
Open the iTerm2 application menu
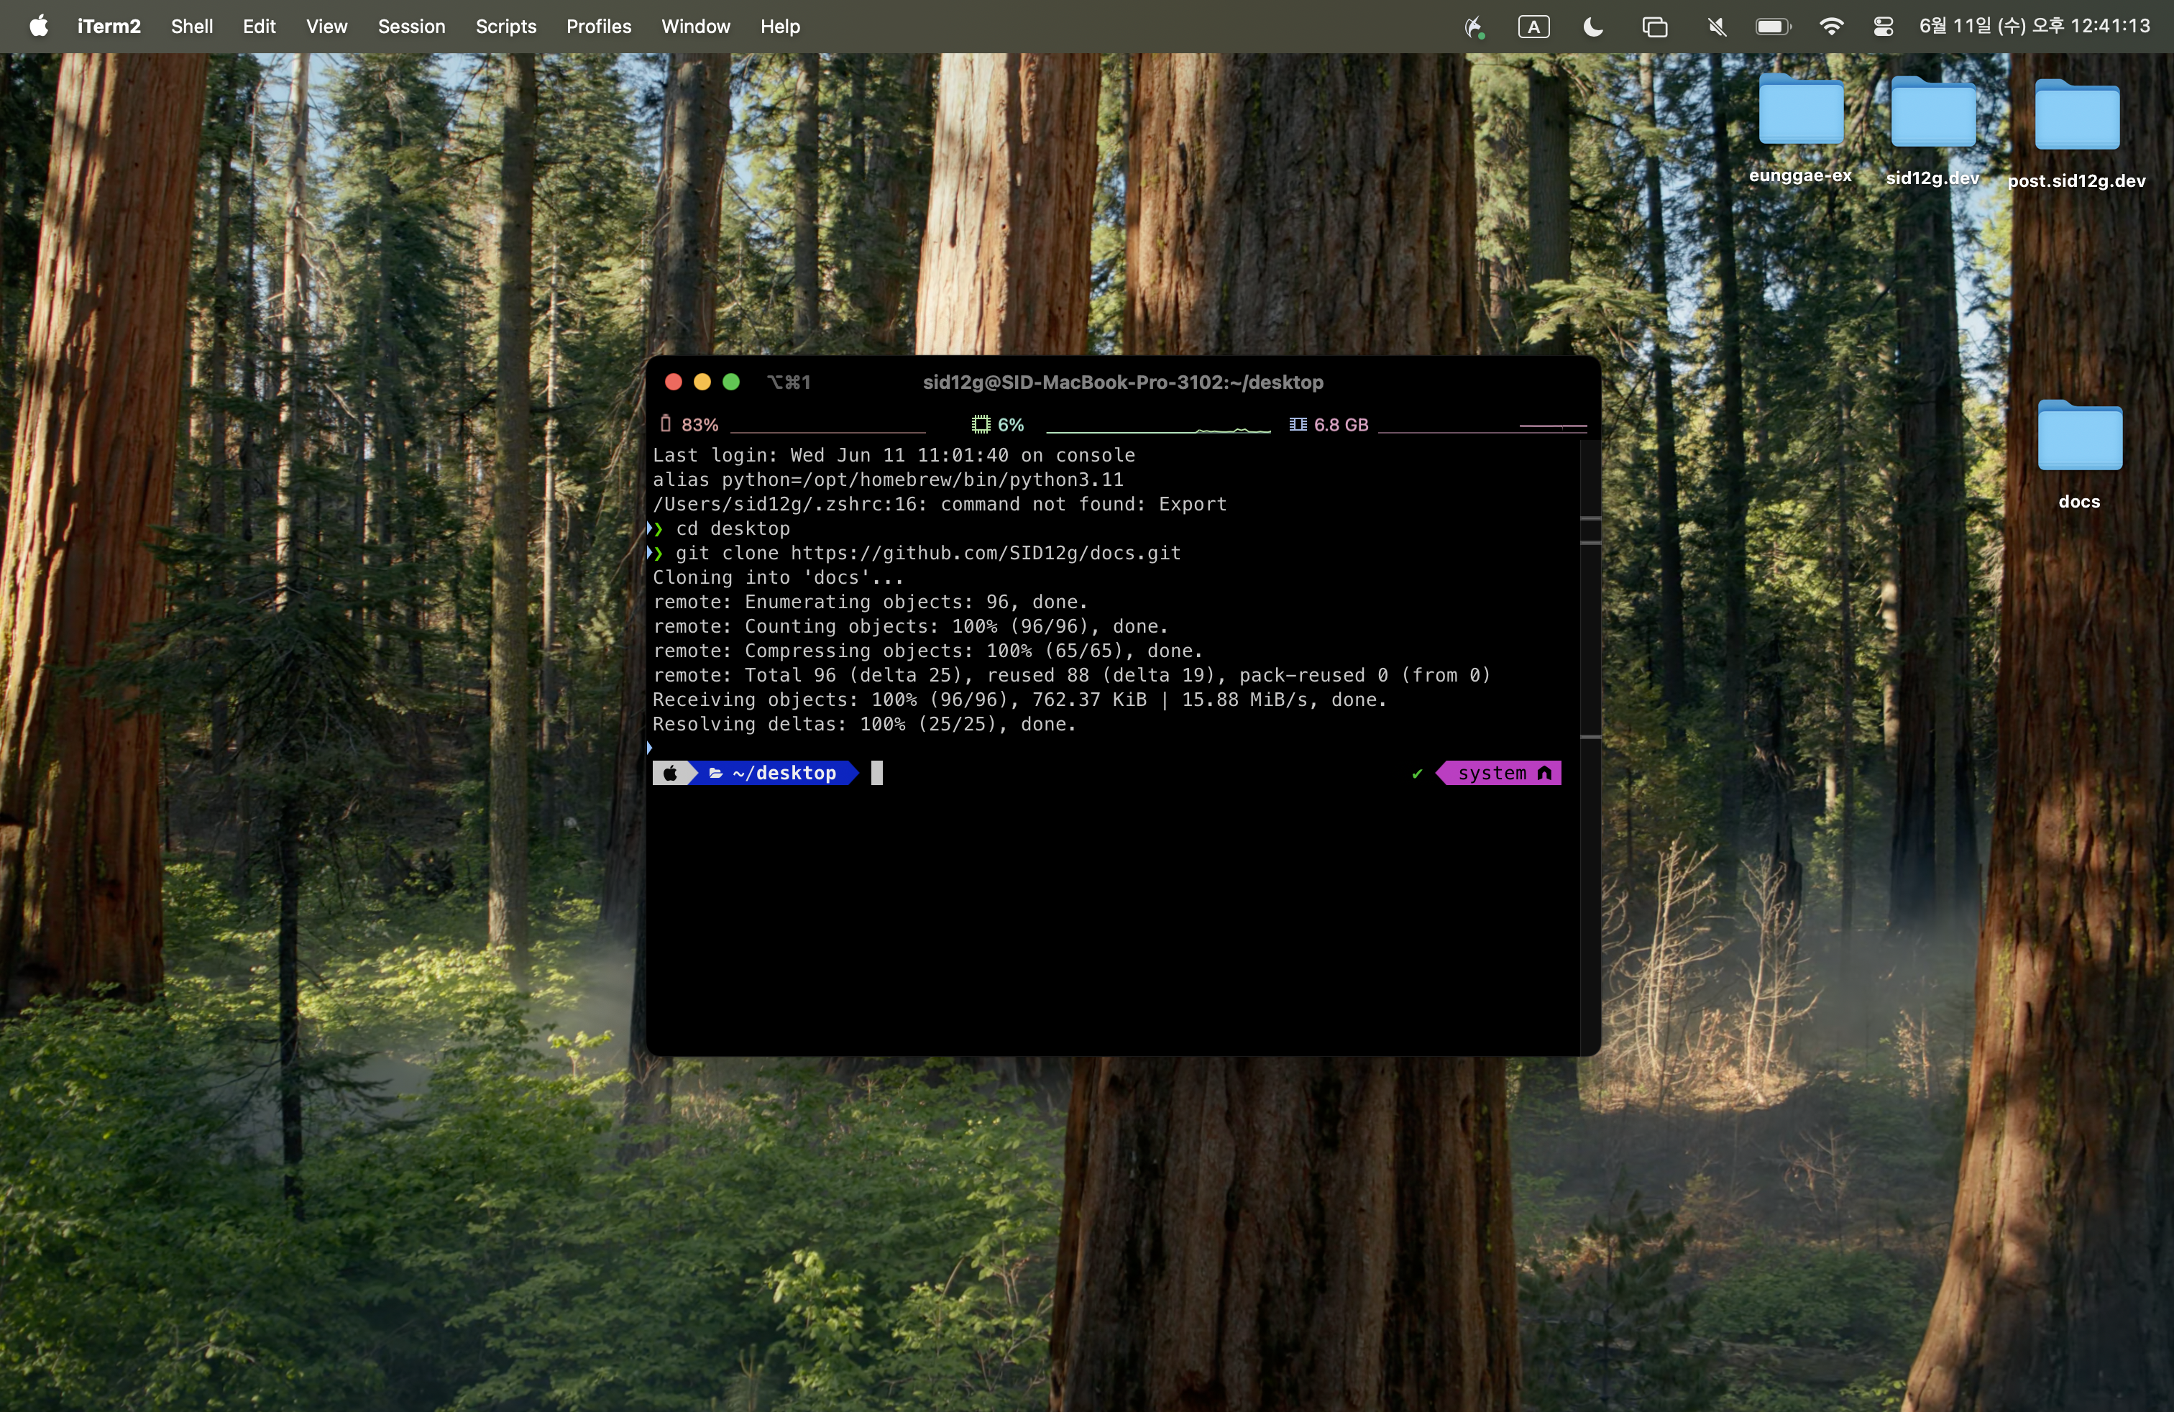(109, 27)
